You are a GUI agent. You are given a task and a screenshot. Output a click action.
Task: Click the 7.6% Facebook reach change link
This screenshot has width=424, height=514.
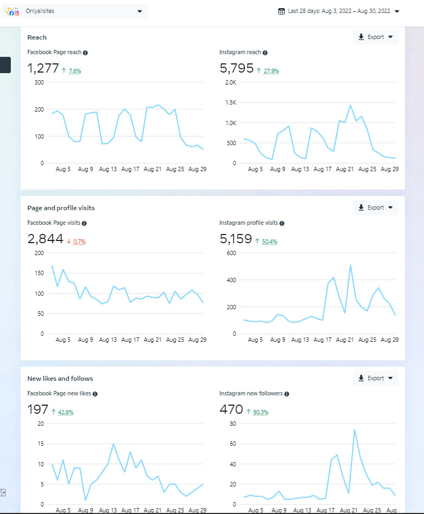(75, 71)
